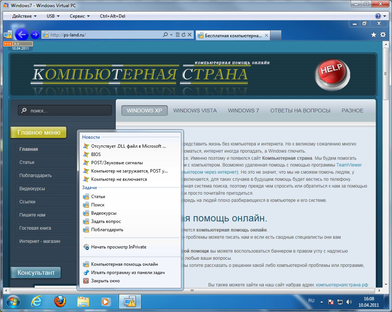Go forward with the IE forward arrow
The height and width of the screenshot is (312, 392).
[x=35, y=35]
